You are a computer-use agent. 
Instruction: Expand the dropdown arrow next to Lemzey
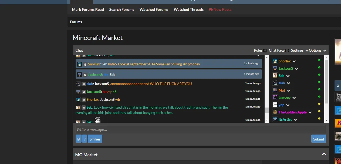(x=294, y=98)
